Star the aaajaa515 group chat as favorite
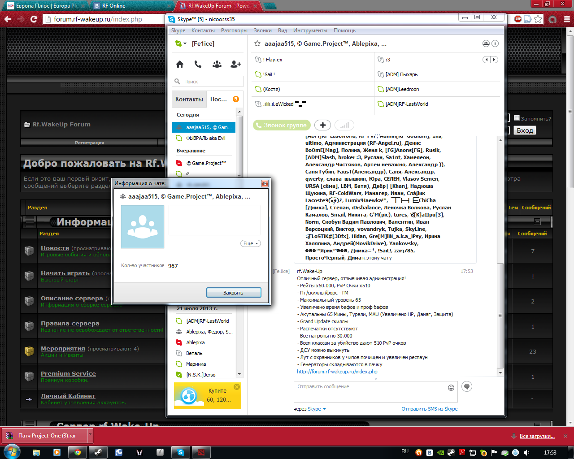Viewport: 574px width, 459px height. (257, 43)
